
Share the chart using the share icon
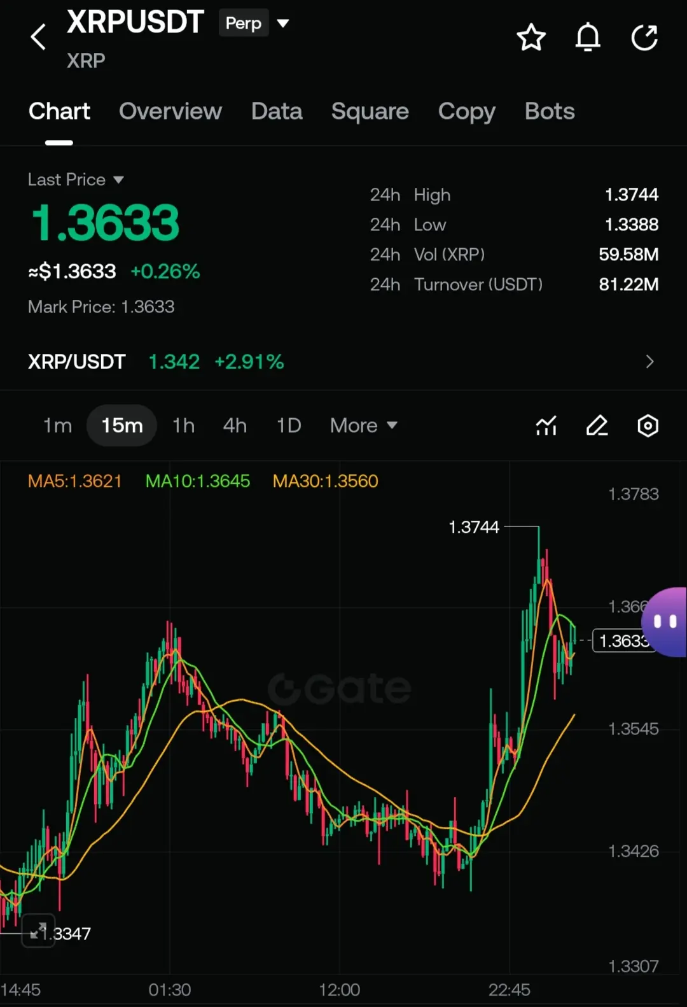coord(644,38)
